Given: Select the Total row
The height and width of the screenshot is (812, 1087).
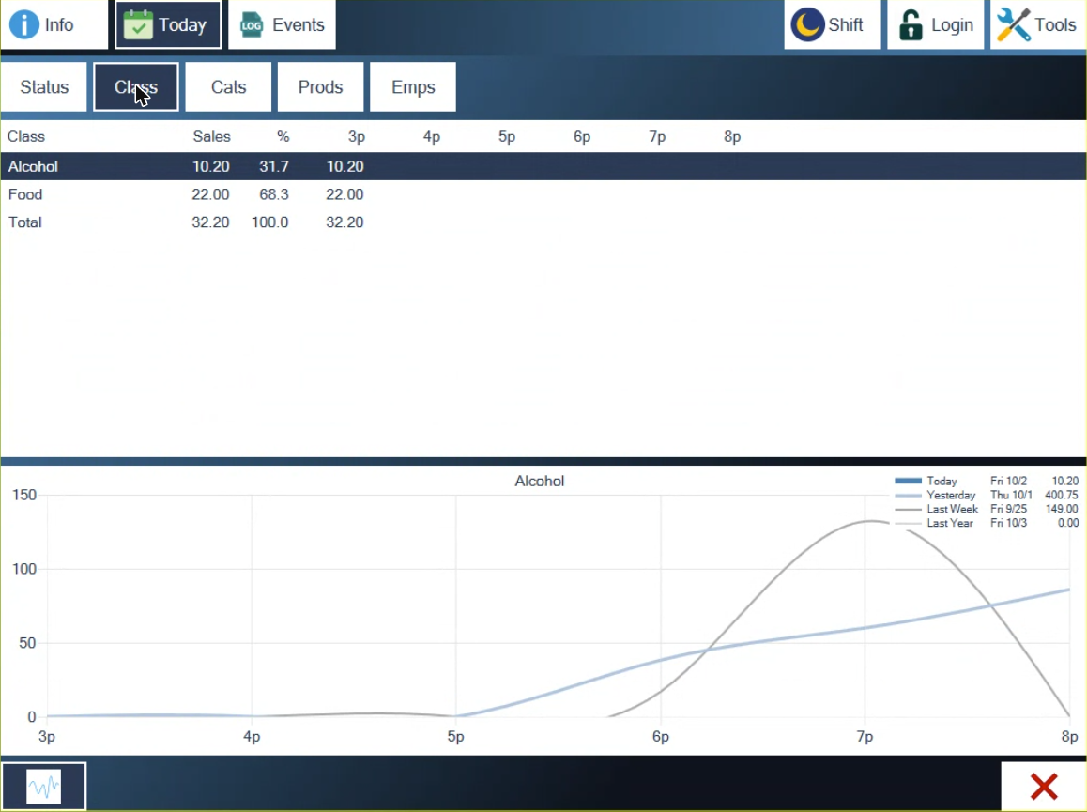Looking at the screenshot, I should [x=543, y=222].
